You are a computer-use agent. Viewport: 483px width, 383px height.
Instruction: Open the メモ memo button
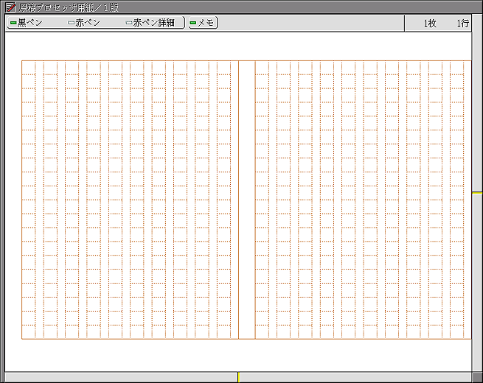click(202, 23)
